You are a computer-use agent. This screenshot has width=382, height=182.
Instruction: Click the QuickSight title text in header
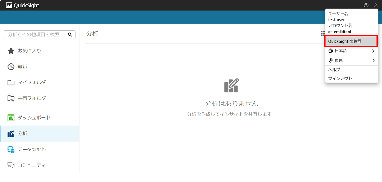26,5
